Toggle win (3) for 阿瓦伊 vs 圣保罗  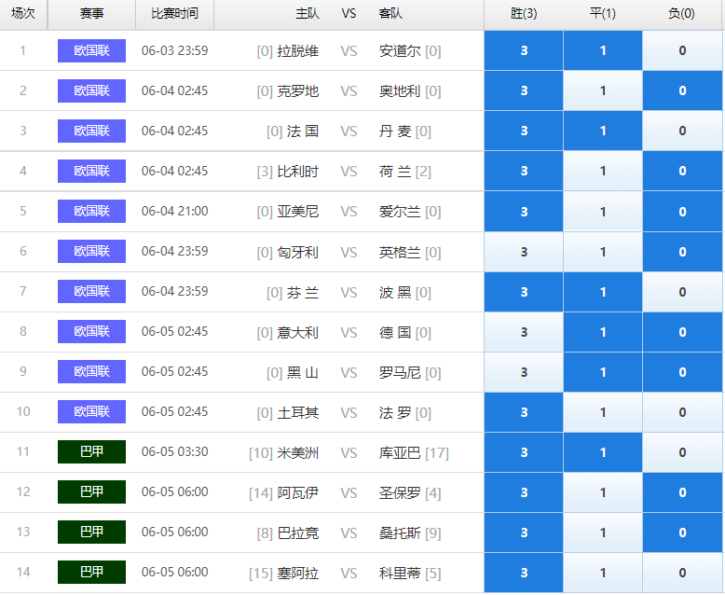click(524, 492)
